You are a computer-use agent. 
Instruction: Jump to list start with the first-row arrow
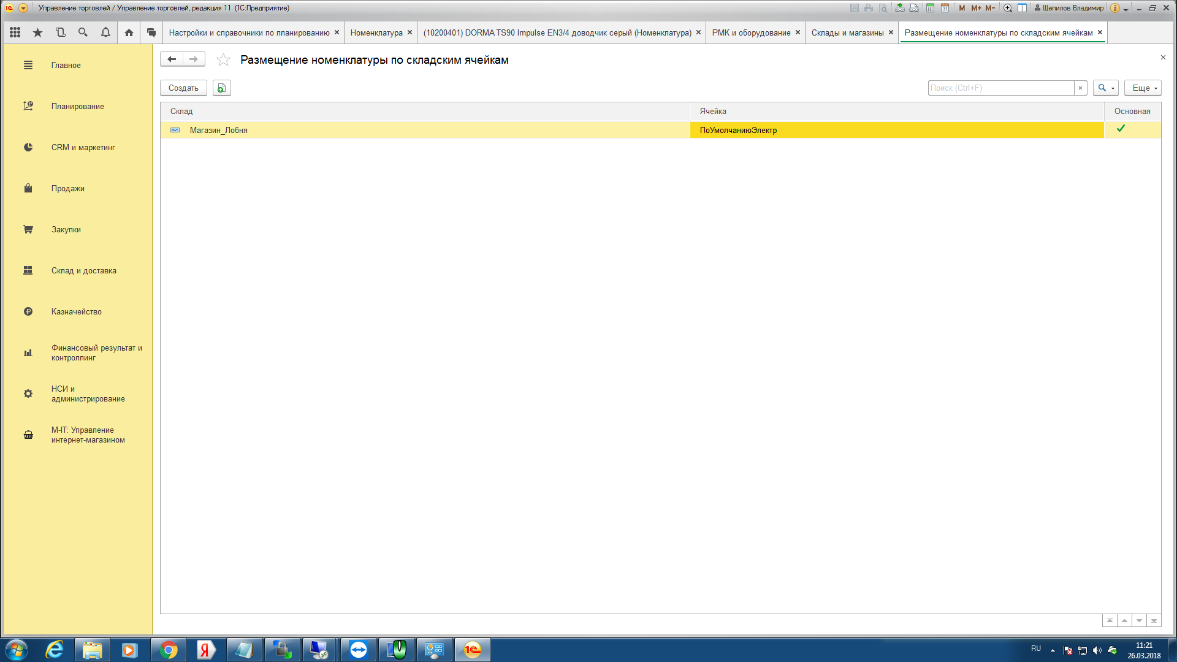[1110, 621]
